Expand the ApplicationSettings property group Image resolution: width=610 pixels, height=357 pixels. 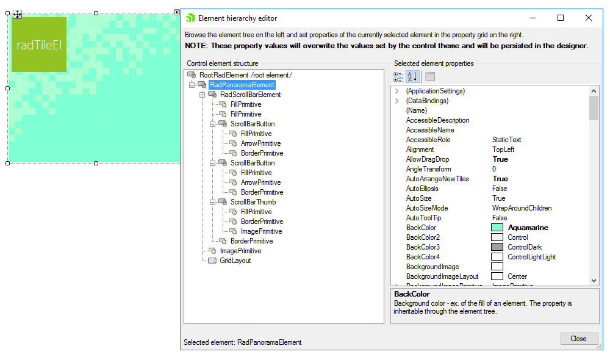point(396,90)
